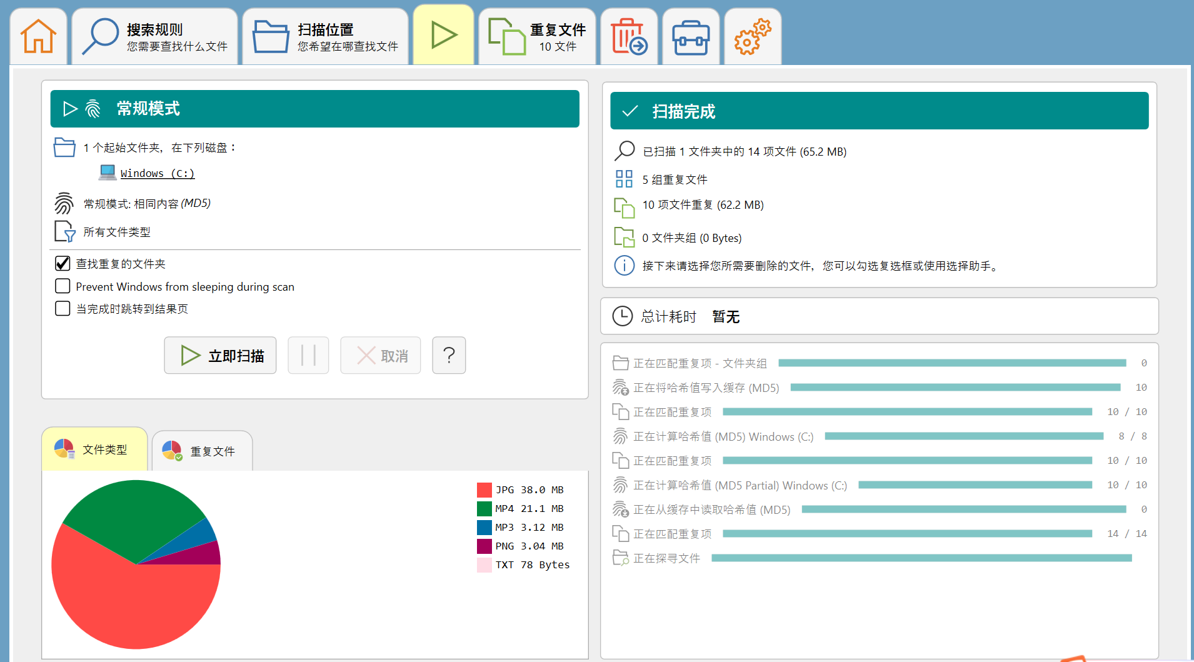Select the green play scan tab

(x=444, y=35)
